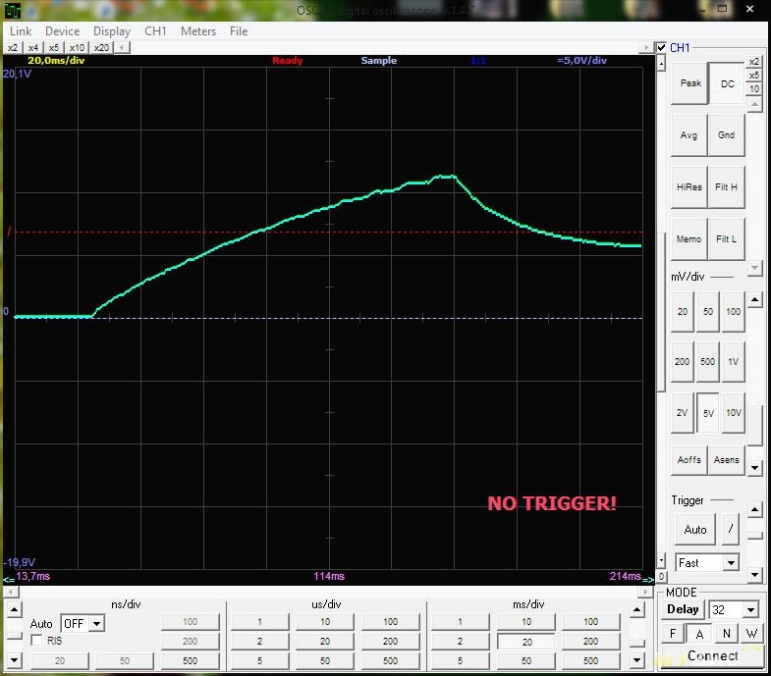Open the Delay value 32 dropdown
Image resolution: width=771 pixels, height=676 pixels.
pyautogui.click(x=750, y=609)
